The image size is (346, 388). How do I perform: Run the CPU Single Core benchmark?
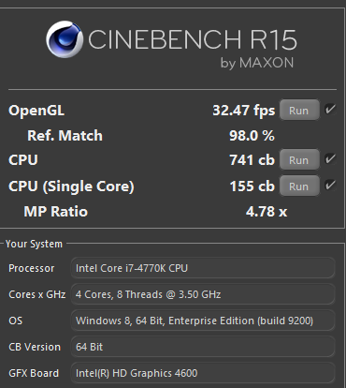pyautogui.click(x=299, y=186)
